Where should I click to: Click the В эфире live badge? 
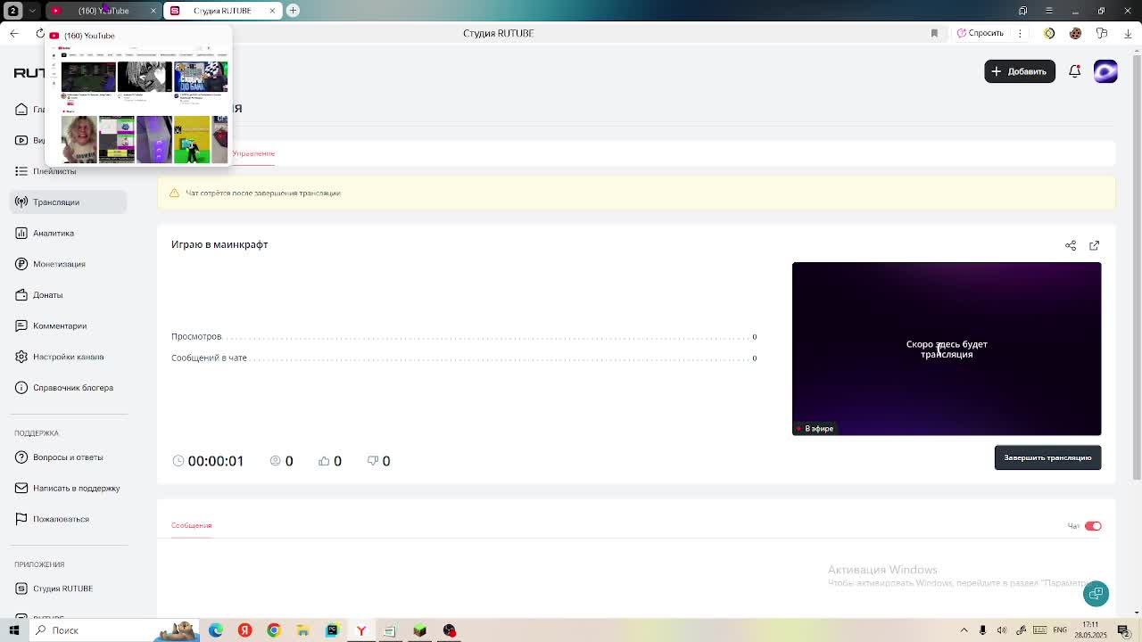(815, 429)
